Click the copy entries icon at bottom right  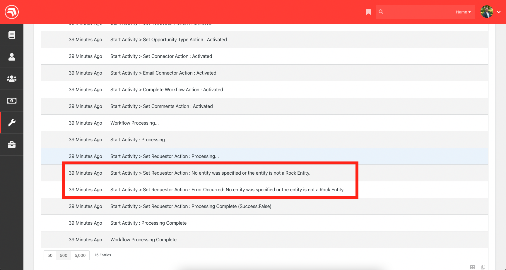point(483,267)
